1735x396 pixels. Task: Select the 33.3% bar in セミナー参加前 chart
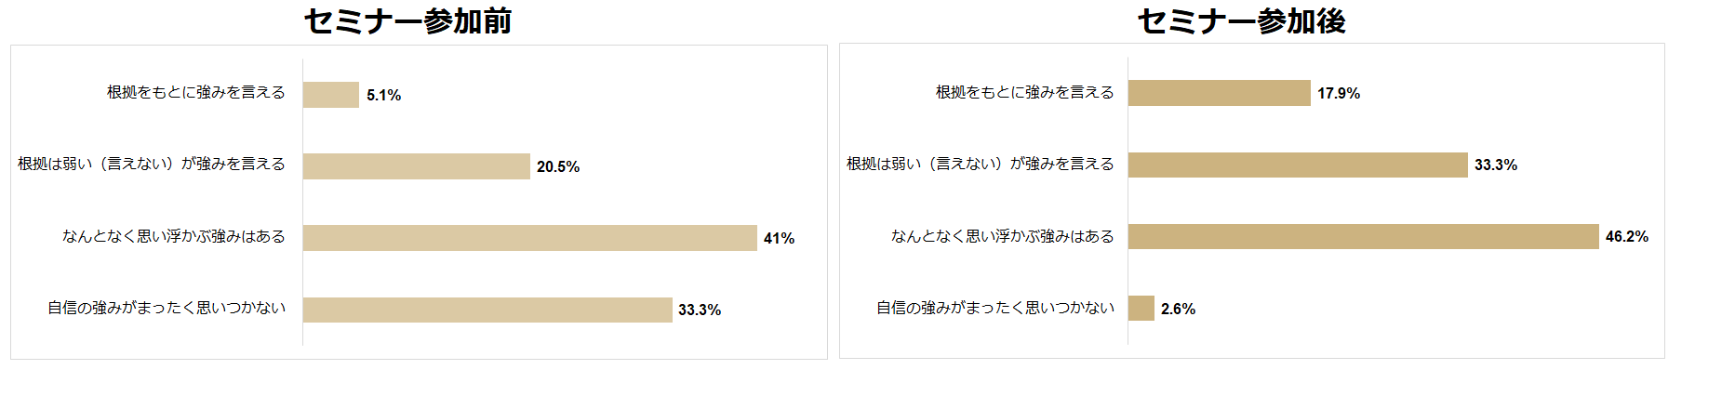point(487,310)
